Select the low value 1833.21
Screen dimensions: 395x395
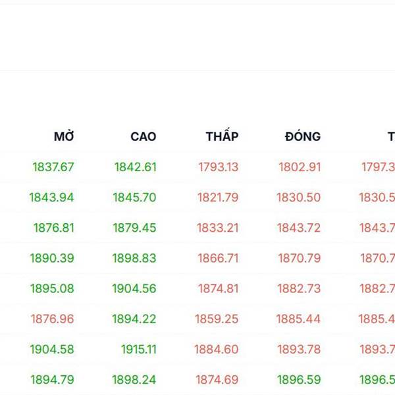(x=218, y=228)
